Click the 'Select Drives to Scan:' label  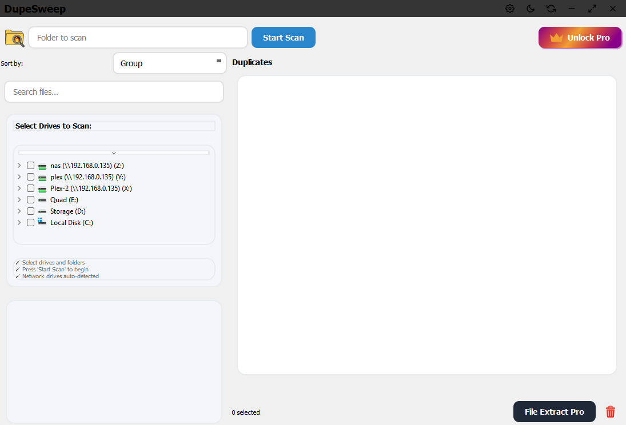(54, 126)
